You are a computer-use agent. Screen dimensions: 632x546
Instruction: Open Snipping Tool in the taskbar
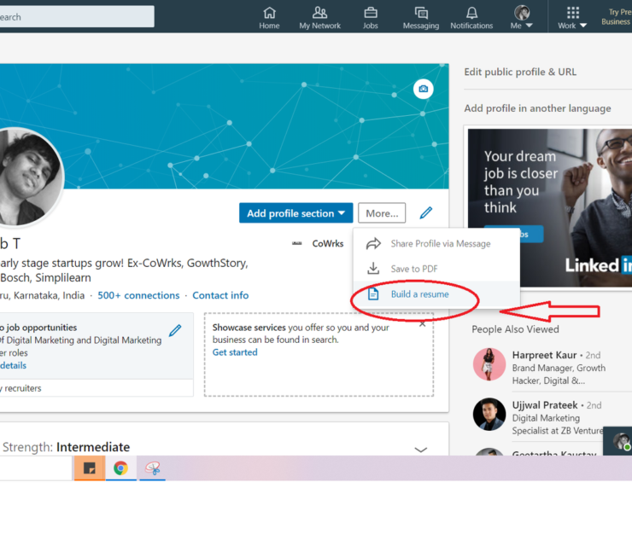(x=152, y=468)
